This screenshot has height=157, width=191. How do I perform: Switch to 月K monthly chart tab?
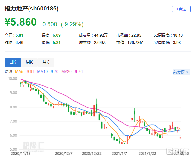coord(46,62)
